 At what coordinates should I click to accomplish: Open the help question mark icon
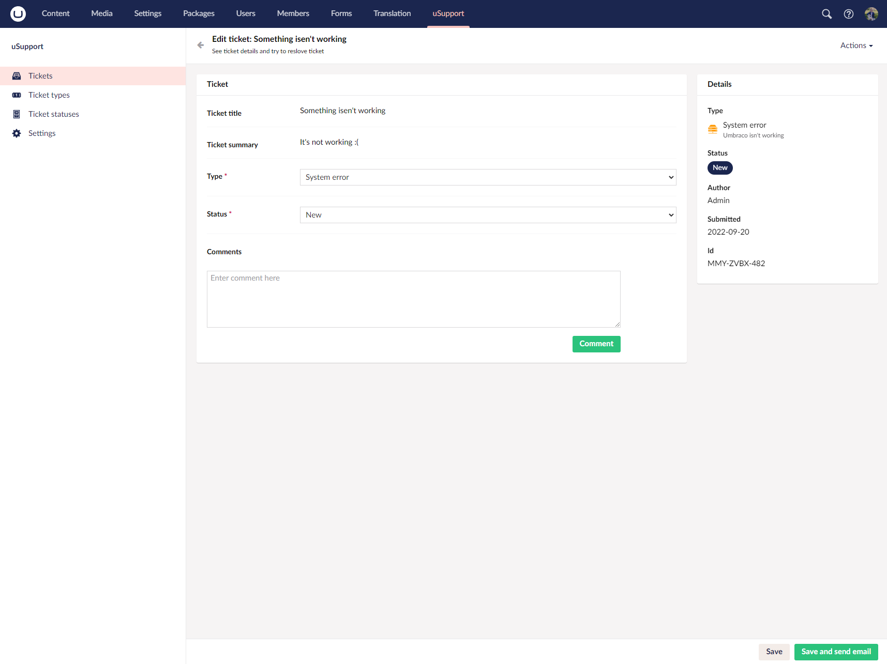click(848, 14)
